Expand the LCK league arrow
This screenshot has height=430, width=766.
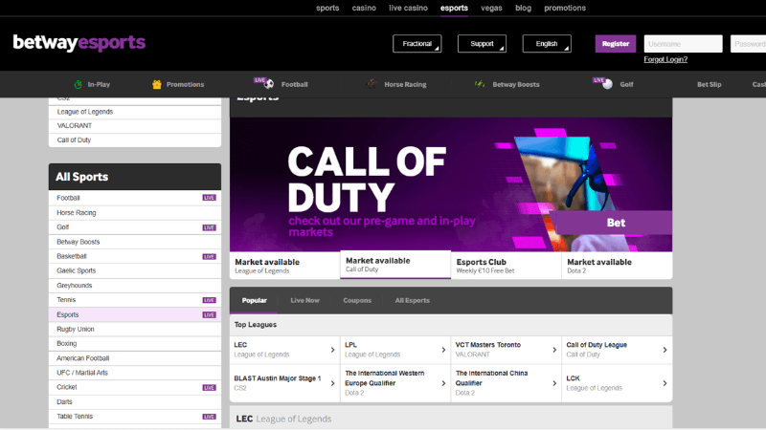click(x=665, y=383)
